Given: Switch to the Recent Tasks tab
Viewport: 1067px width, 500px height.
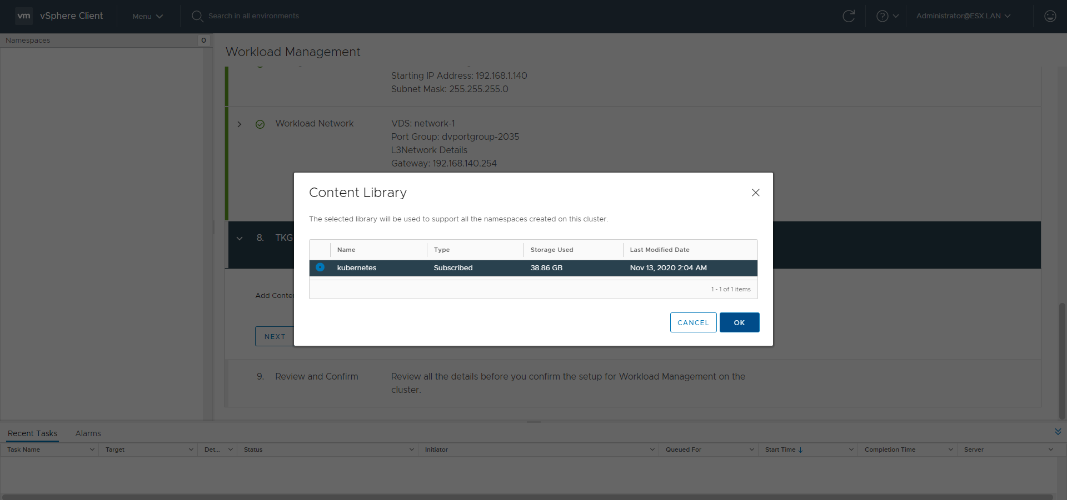Looking at the screenshot, I should pos(32,433).
